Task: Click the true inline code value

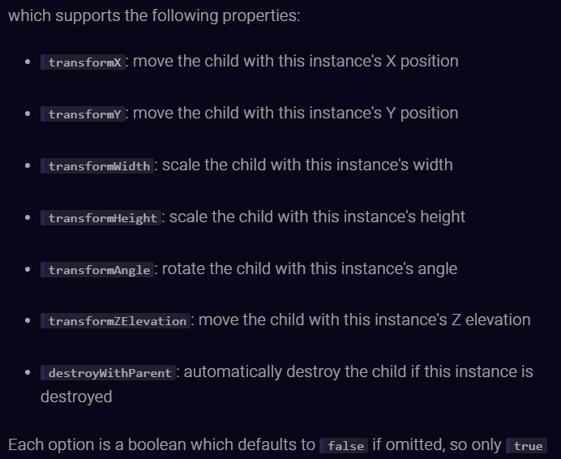Action: (x=526, y=446)
